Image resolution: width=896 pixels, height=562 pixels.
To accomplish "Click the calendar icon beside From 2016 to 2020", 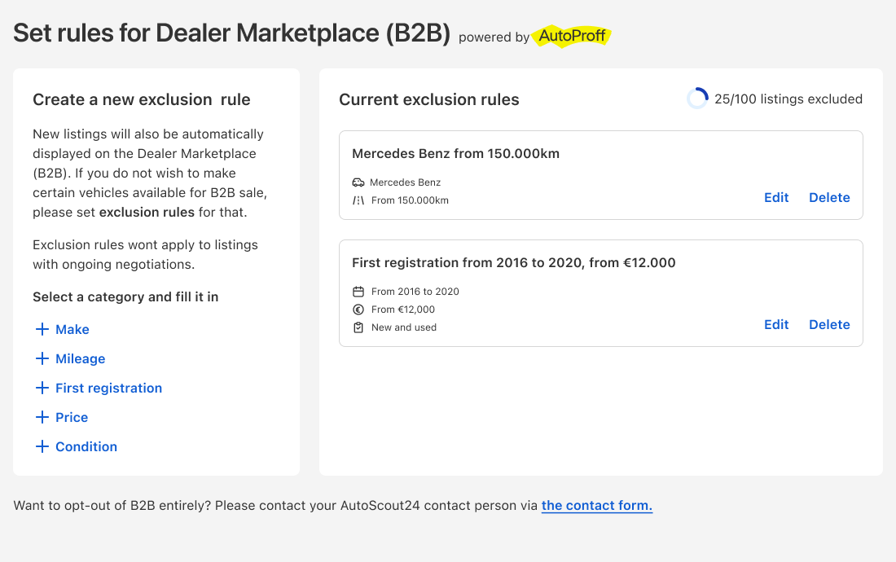I will pyautogui.click(x=358, y=292).
